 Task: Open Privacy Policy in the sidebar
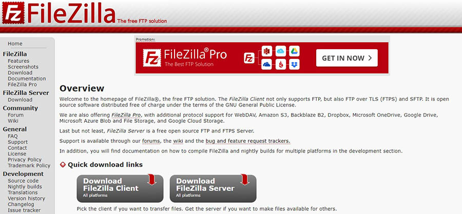(x=25, y=160)
